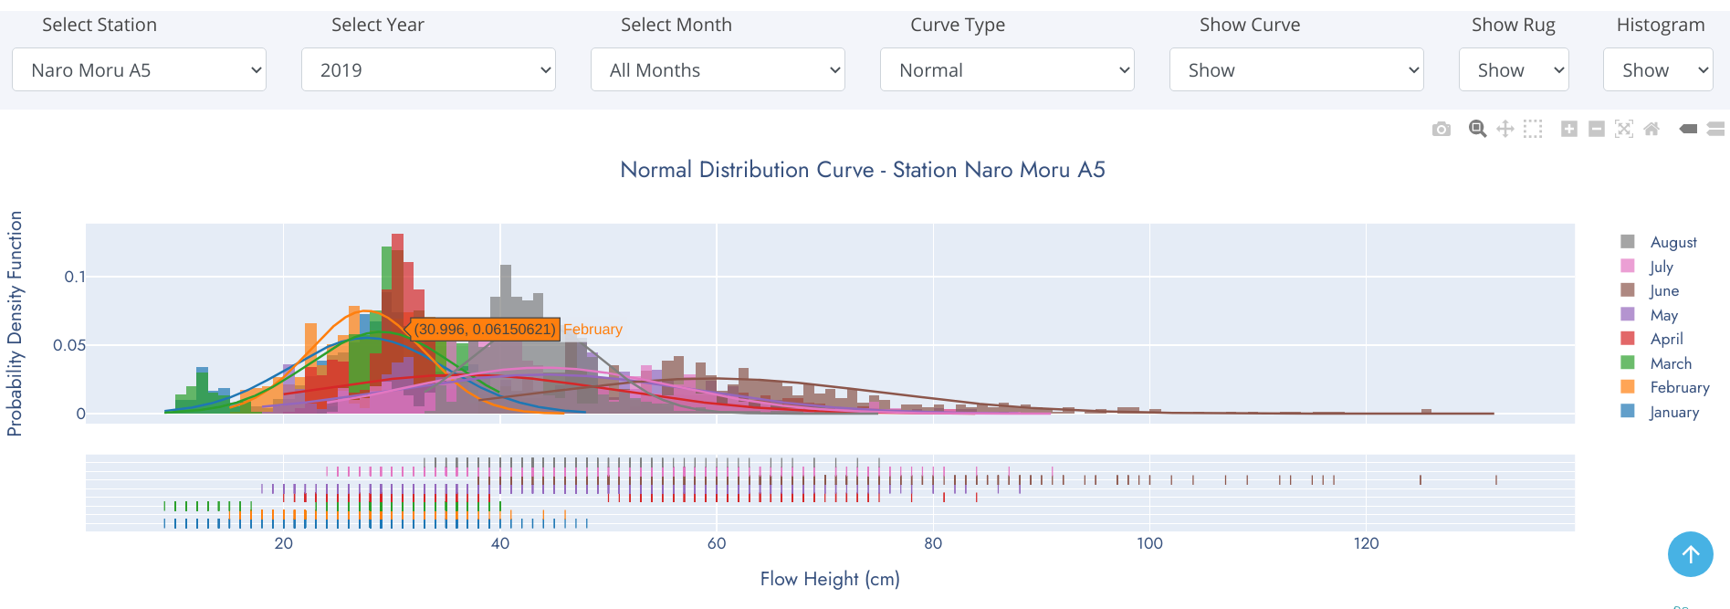Viewport: 1730px width, 609px height.
Task: Click the April red legend swatch
Action: 1628,339
